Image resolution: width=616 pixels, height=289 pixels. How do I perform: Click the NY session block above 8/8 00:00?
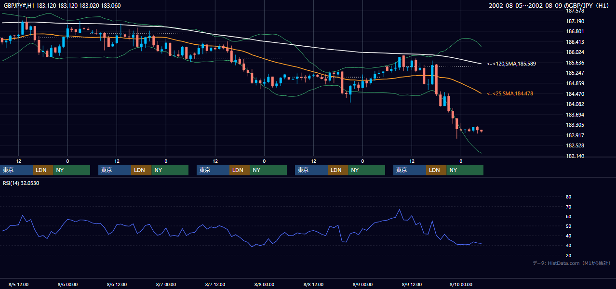tap(268, 170)
